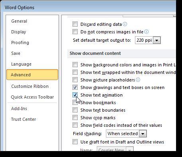Uncheck Show text animation
Image resolution: width=182 pixels, height=157 pixels.
tap(75, 95)
